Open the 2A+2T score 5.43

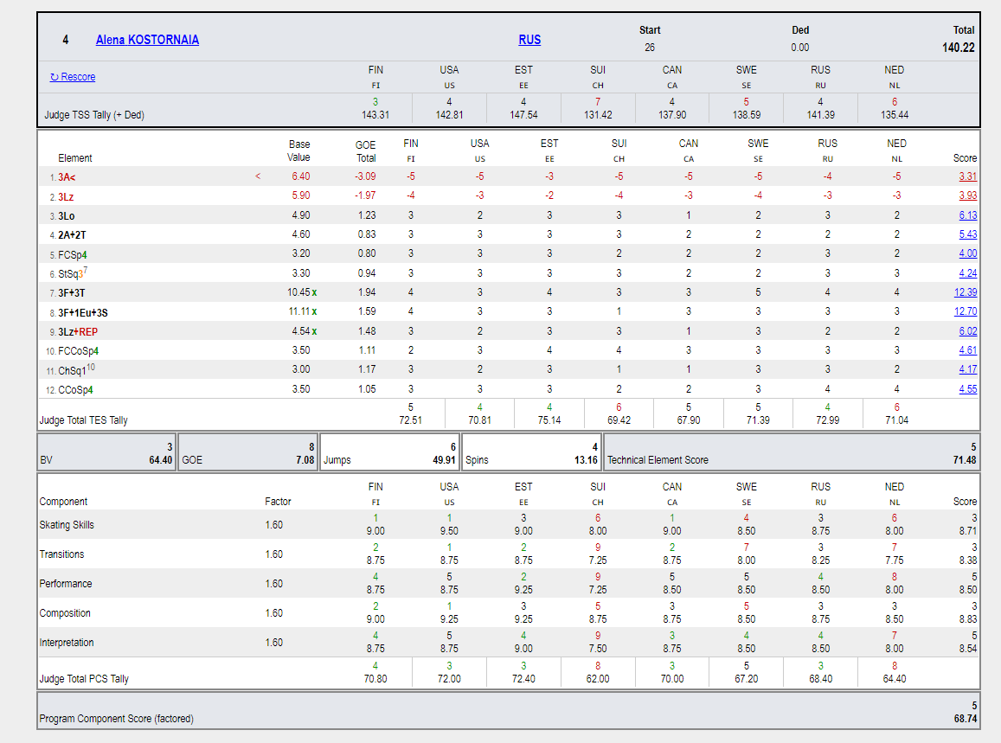coord(967,234)
